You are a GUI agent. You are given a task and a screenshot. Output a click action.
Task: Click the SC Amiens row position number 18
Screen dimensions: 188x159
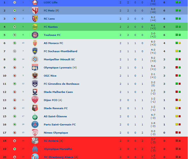[5, 141]
